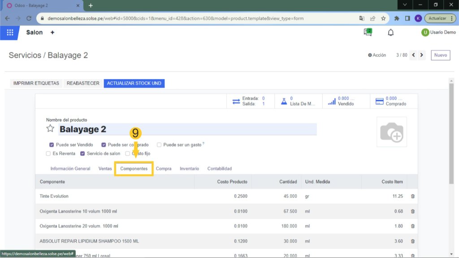The height and width of the screenshot is (258, 459).
Task: Click the notifications bell icon
Action: coord(390,32)
